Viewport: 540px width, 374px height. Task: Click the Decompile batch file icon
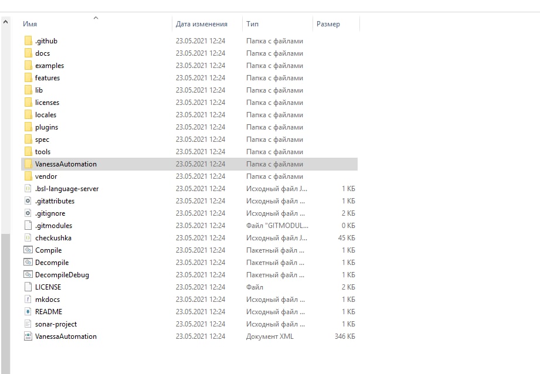[28, 263]
